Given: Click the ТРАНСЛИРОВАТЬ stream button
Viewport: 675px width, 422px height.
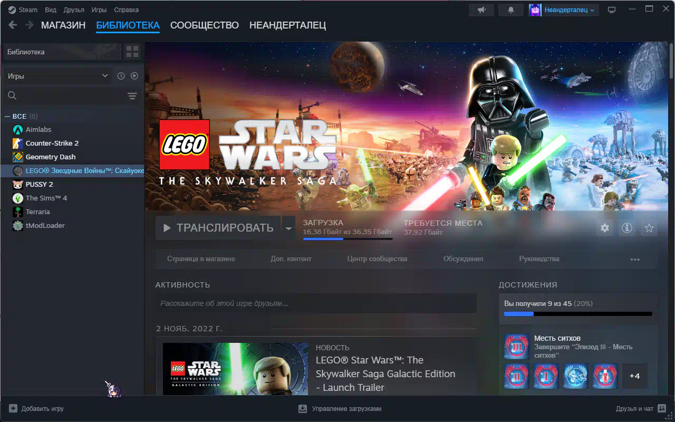Looking at the screenshot, I should [219, 228].
